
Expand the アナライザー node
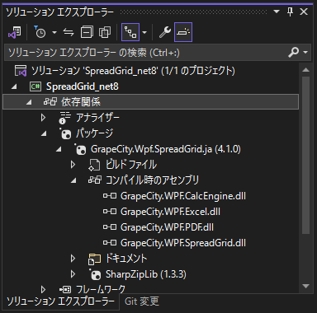coord(43,118)
